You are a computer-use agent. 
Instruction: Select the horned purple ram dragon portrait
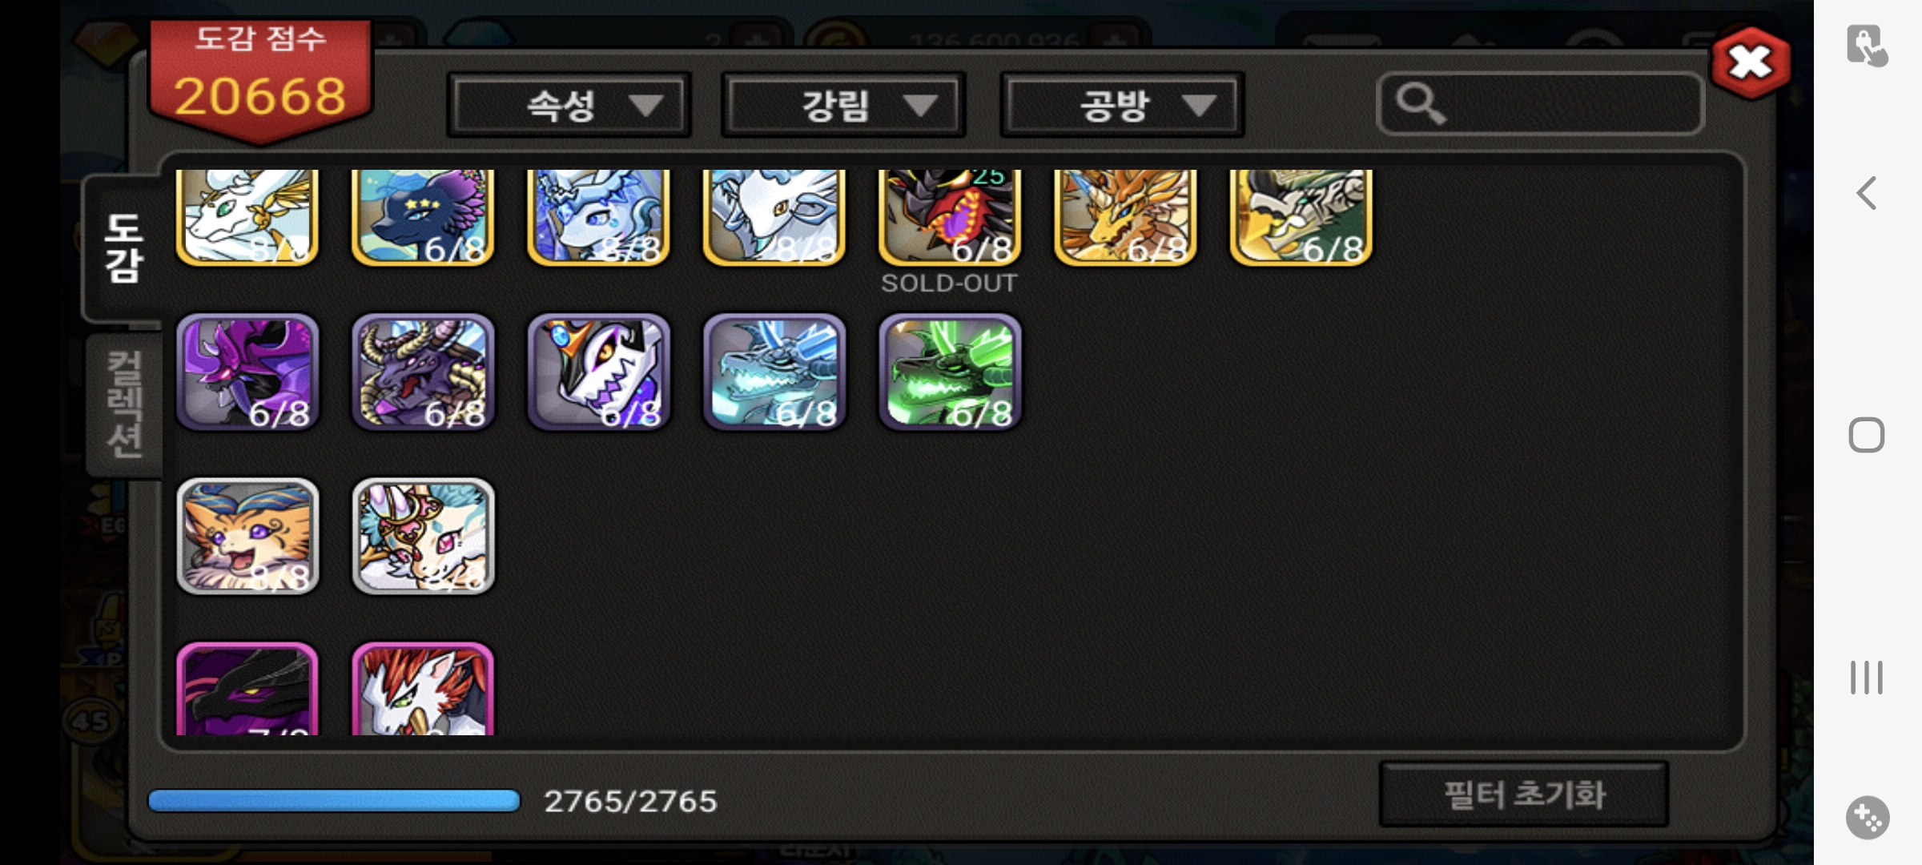[x=423, y=372]
